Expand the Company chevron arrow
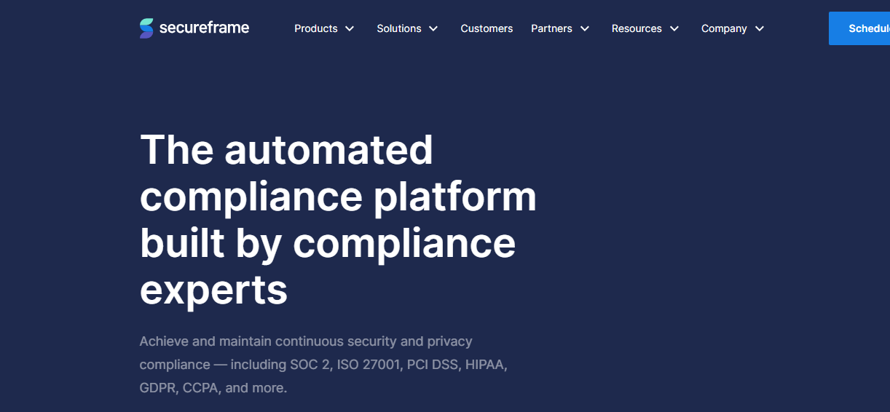The height and width of the screenshot is (412, 890). tap(760, 28)
